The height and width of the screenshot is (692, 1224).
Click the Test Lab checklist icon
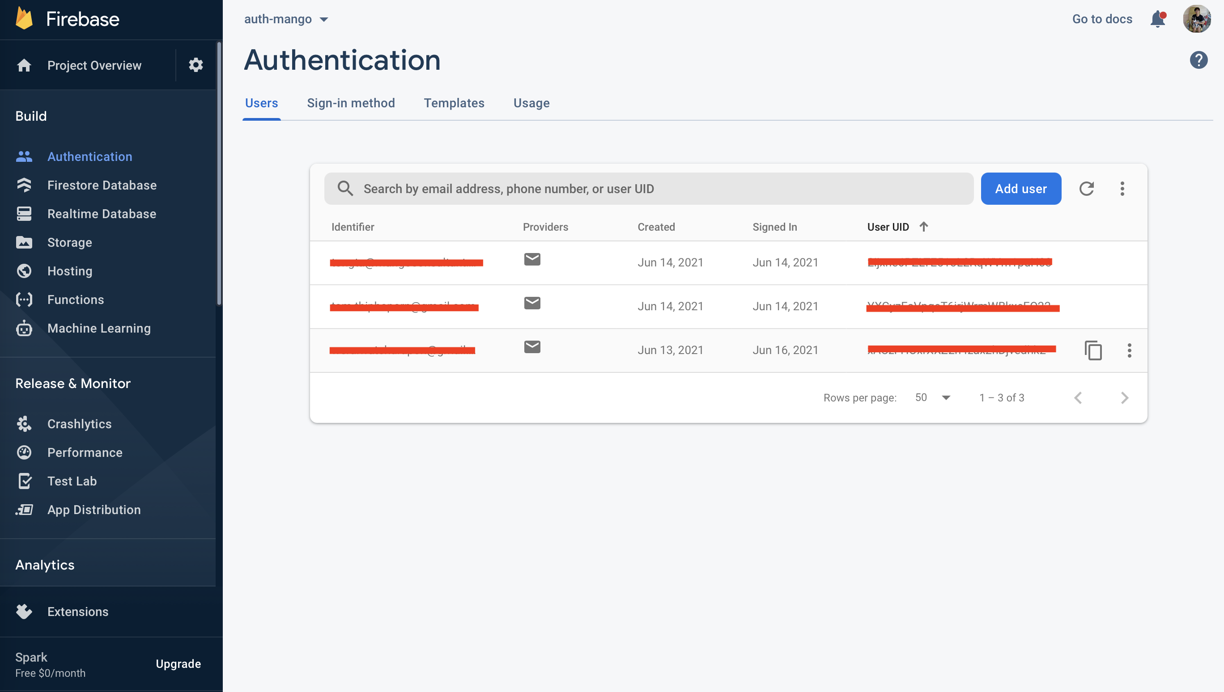point(24,481)
